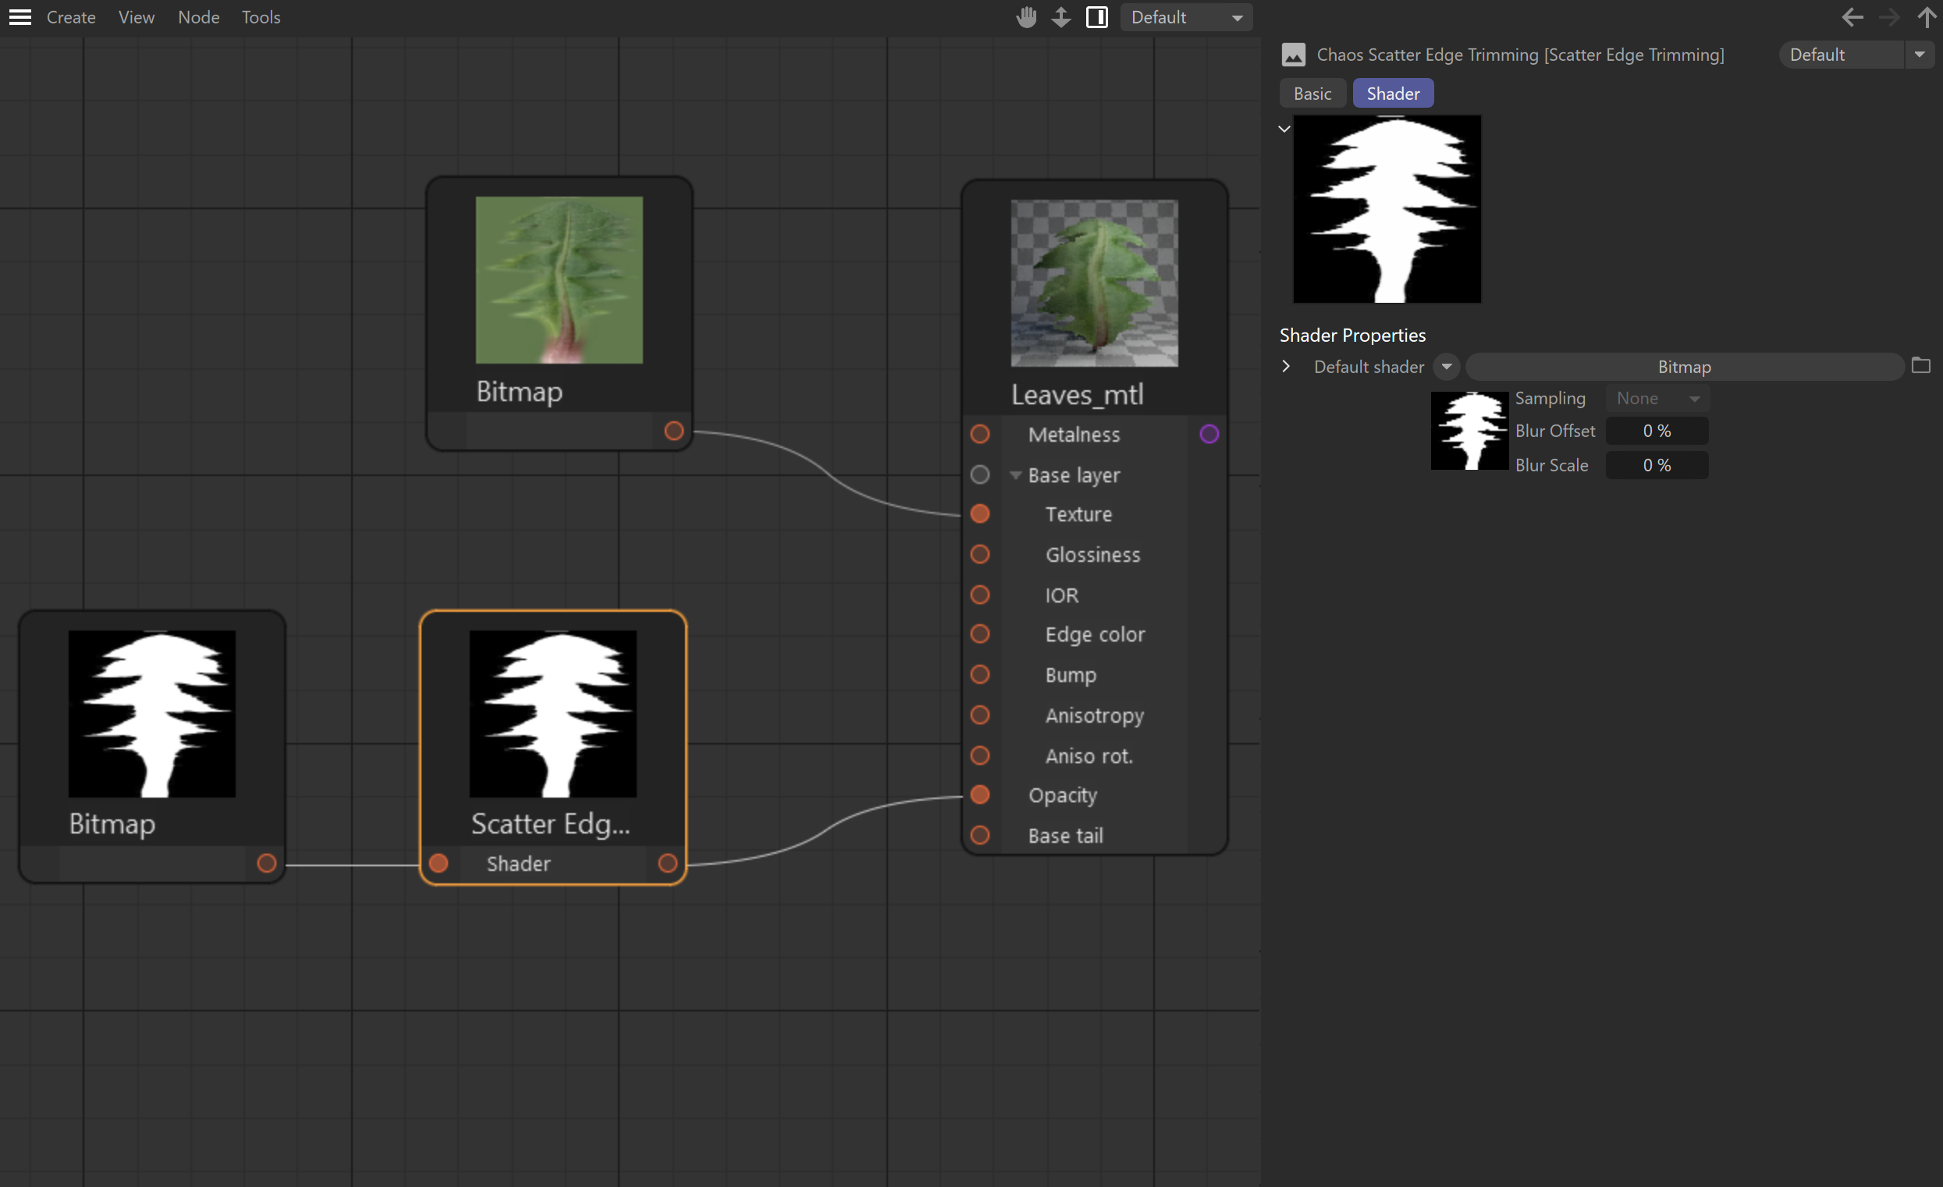Switch to the Shader tab
Screen dimensions: 1943x1187
[1393, 93]
